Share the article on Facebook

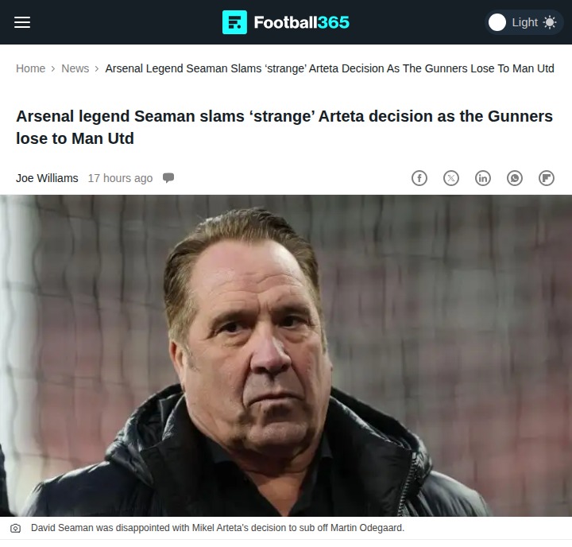419,178
